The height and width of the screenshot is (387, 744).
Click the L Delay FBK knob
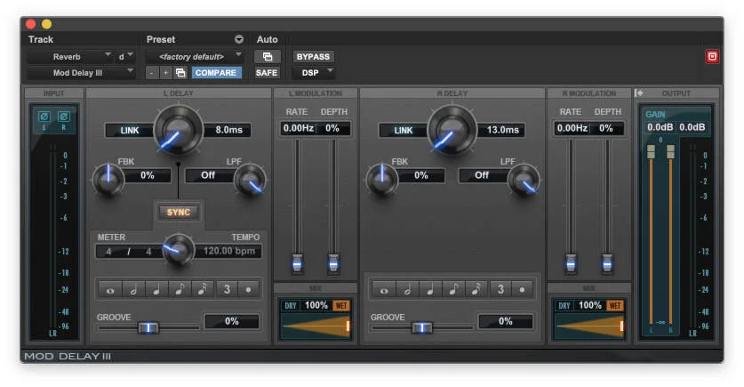[x=108, y=180]
